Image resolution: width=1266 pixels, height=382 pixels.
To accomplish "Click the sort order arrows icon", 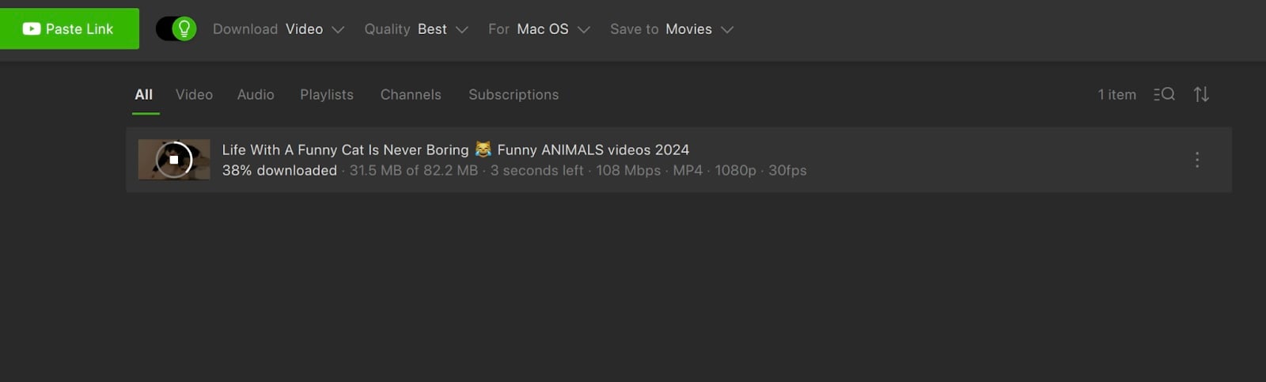I will [1201, 94].
